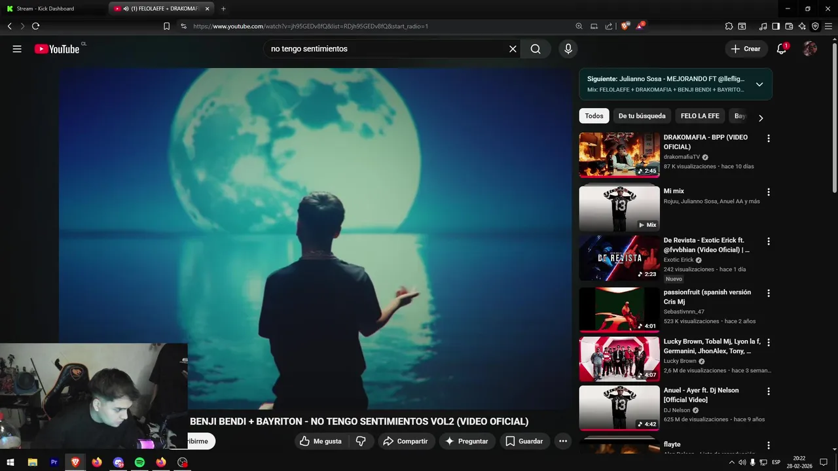Click the bookmark icon in address bar

[x=166, y=26]
